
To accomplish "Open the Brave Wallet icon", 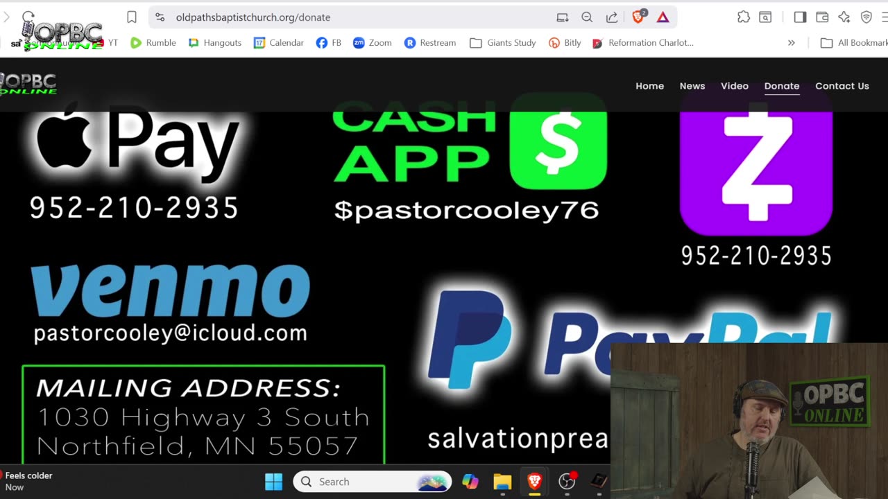I will point(822,17).
